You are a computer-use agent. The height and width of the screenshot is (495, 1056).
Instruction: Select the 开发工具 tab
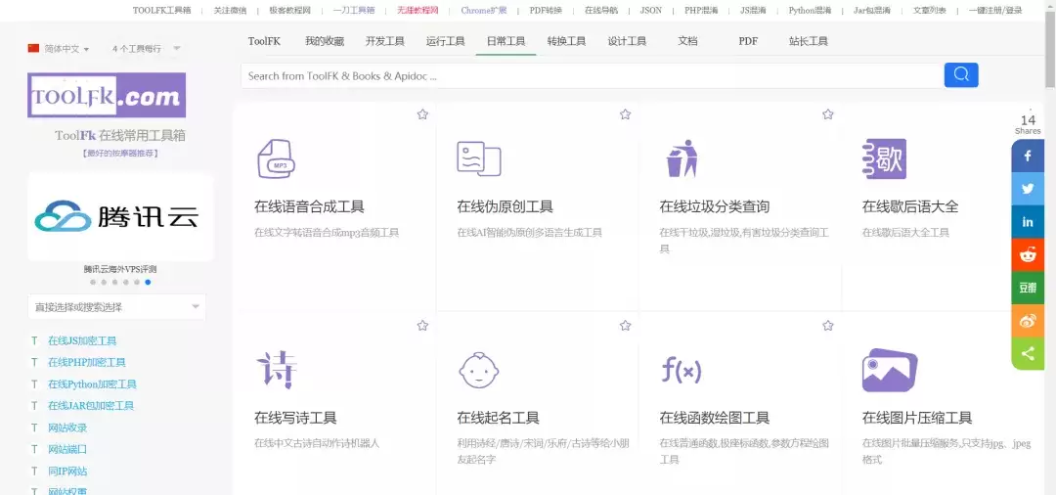(385, 41)
